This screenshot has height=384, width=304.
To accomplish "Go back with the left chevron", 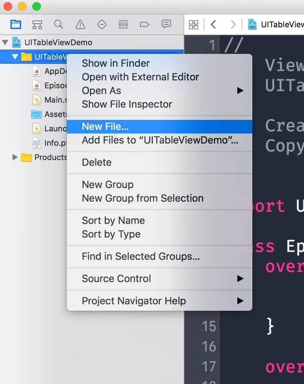I will tap(213, 24).
